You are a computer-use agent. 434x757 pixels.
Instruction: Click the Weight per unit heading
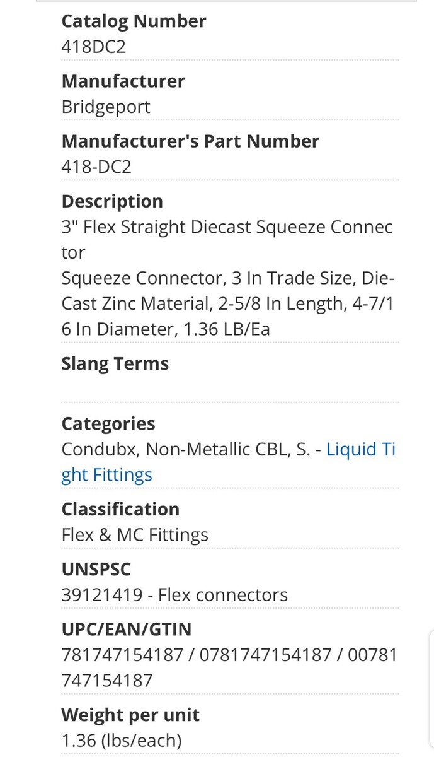click(130, 715)
